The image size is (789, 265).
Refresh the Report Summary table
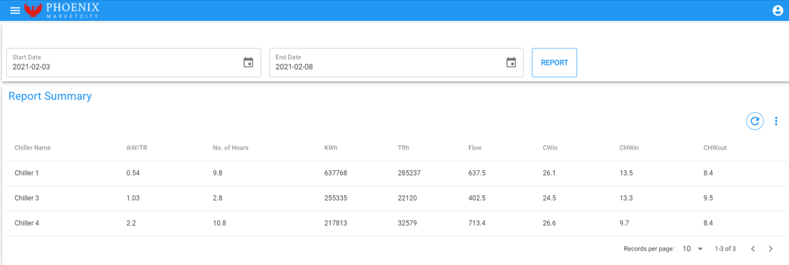pyautogui.click(x=755, y=121)
